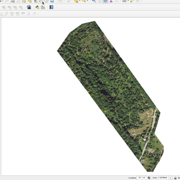Toggle extents and mouse position display icon
This screenshot has height=180, width=180.
coord(149,178)
